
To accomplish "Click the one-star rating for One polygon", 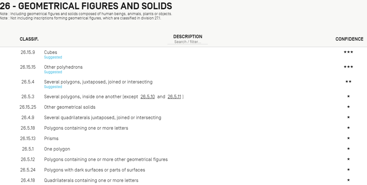I will click(x=348, y=149).
